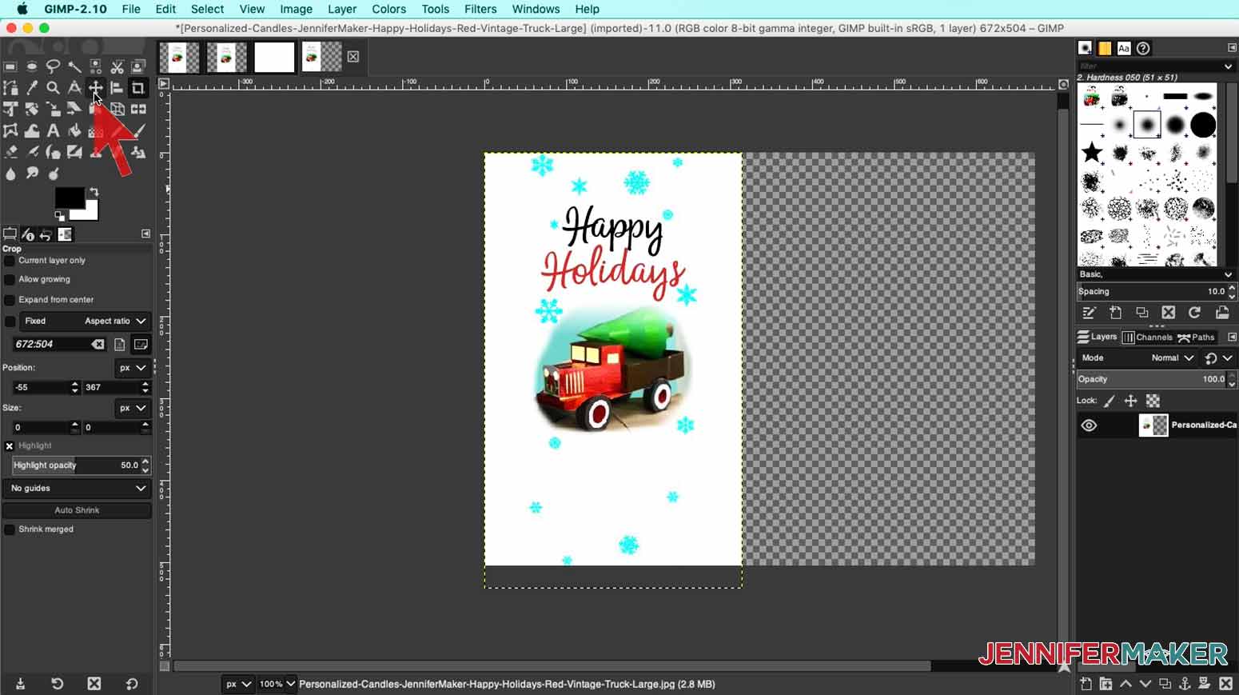Enable Allow growing checkbox
The image size is (1239, 695).
10,279
